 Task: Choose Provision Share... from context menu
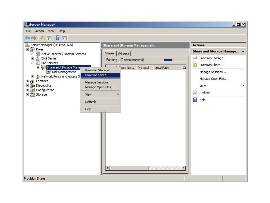coord(97,75)
